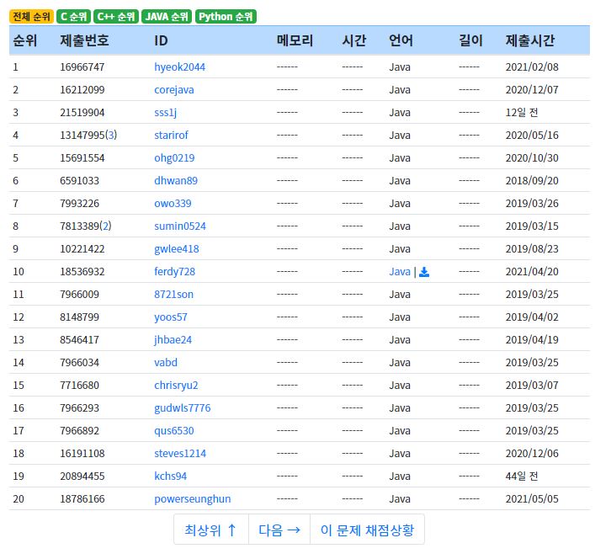Click the date 2021/02/08
The height and width of the screenshot is (559, 595).
pos(532,67)
